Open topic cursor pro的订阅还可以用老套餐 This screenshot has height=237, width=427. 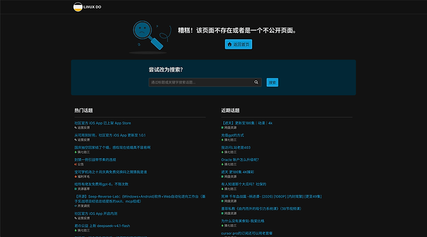tap(247, 233)
